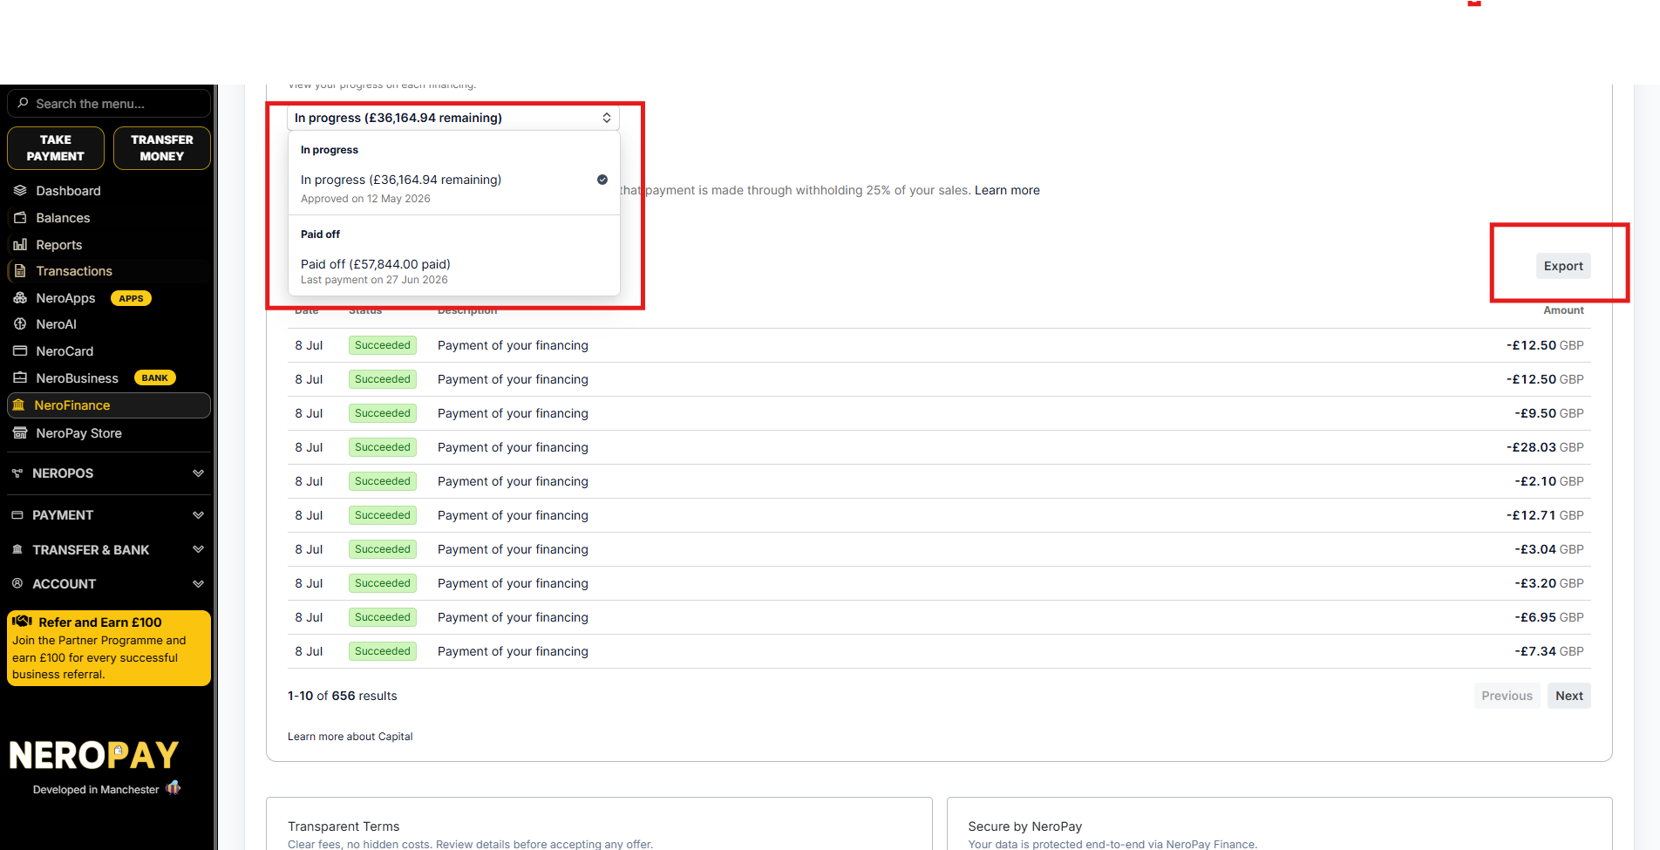
Task: Go to Next page of results
Action: 1568,696
